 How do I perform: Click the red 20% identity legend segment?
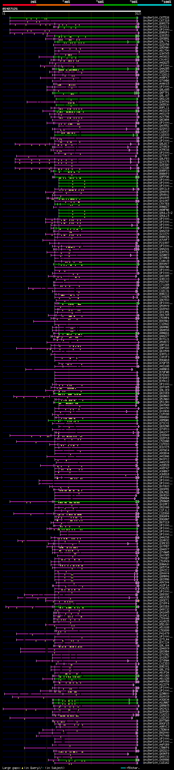click(x=19, y=5)
